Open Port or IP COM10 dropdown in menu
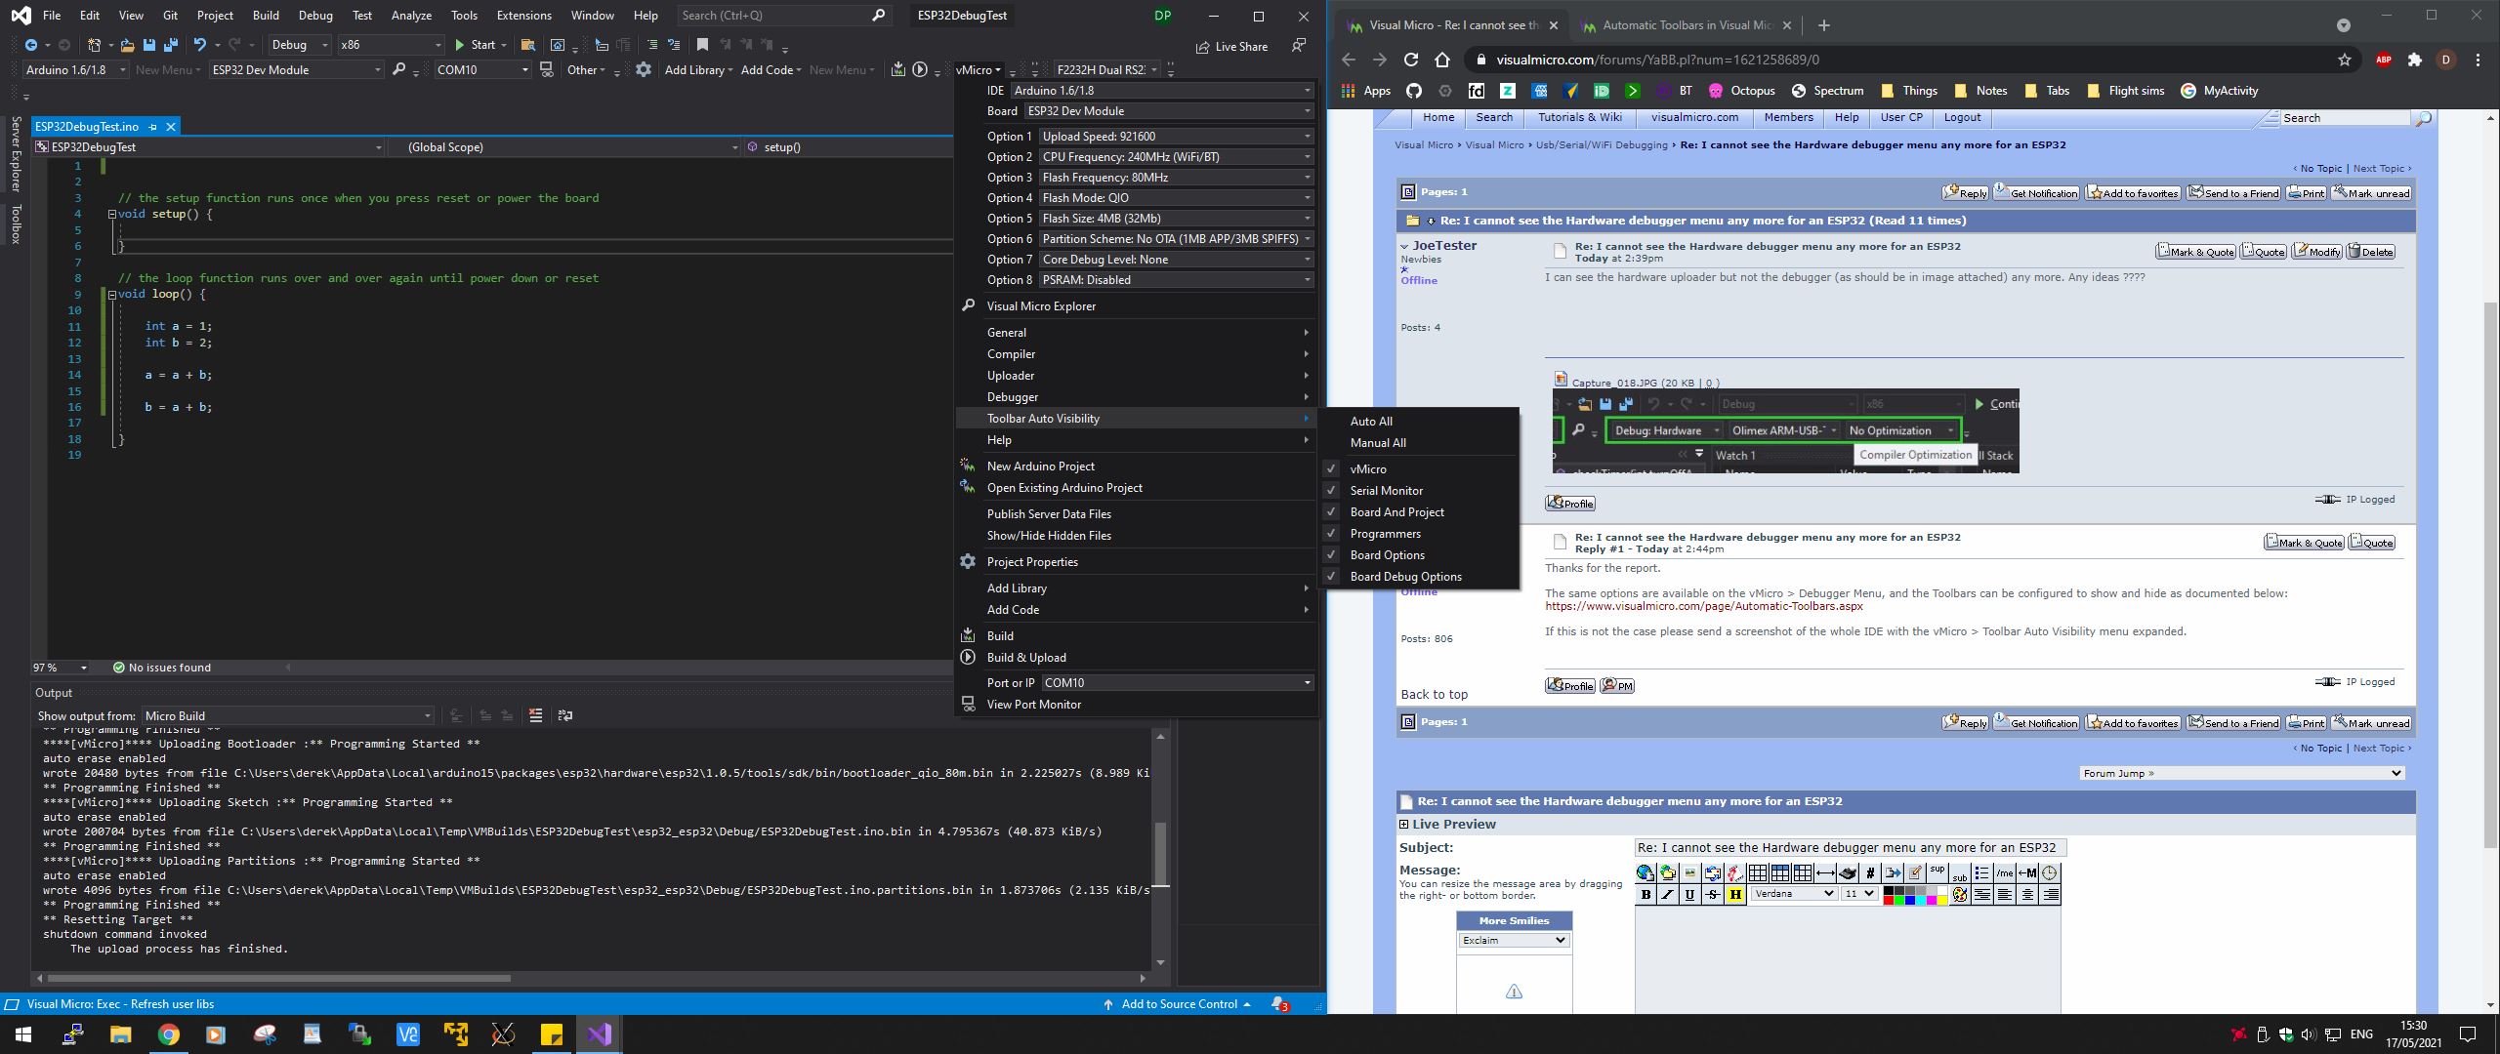This screenshot has height=1054, width=2500. 1177,683
